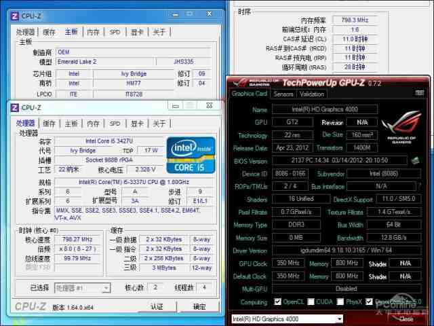Click the GPU Clock value 350 MHz

click(x=288, y=263)
